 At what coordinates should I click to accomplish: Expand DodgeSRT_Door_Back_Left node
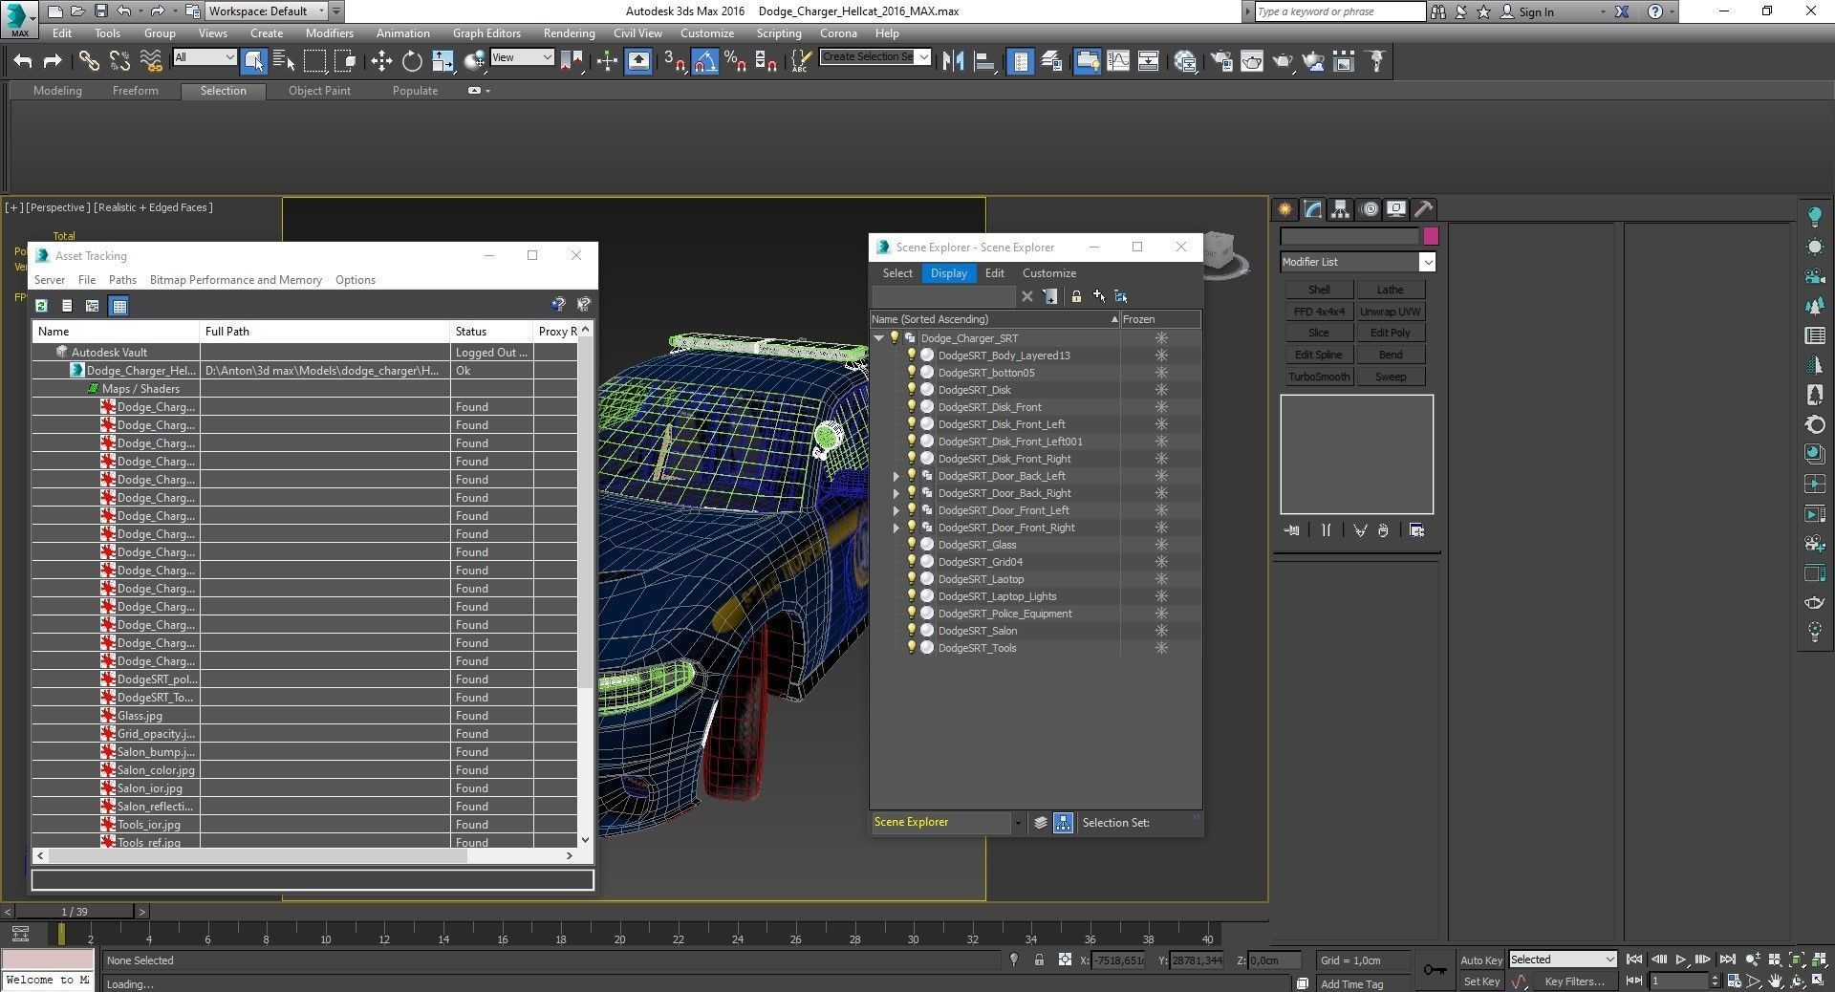click(x=896, y=476)
